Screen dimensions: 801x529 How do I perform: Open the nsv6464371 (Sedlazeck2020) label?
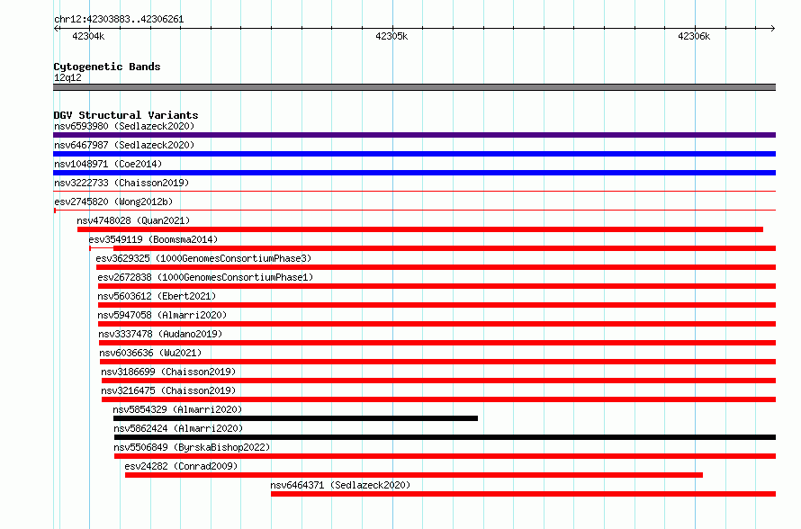[340, 485]
